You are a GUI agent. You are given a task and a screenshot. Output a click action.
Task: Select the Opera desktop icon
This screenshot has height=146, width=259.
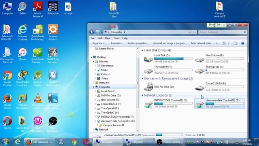(7, 122)
